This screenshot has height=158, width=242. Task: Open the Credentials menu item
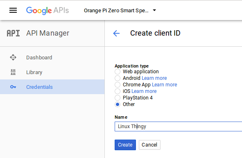[52, 87]
